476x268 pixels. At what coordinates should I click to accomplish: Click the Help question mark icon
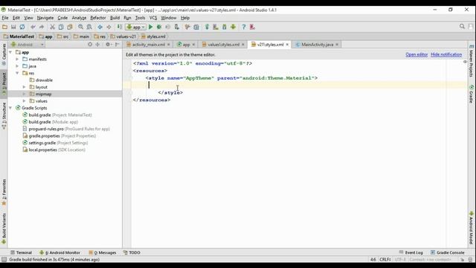pyautogui.click(x=244, y=27)
